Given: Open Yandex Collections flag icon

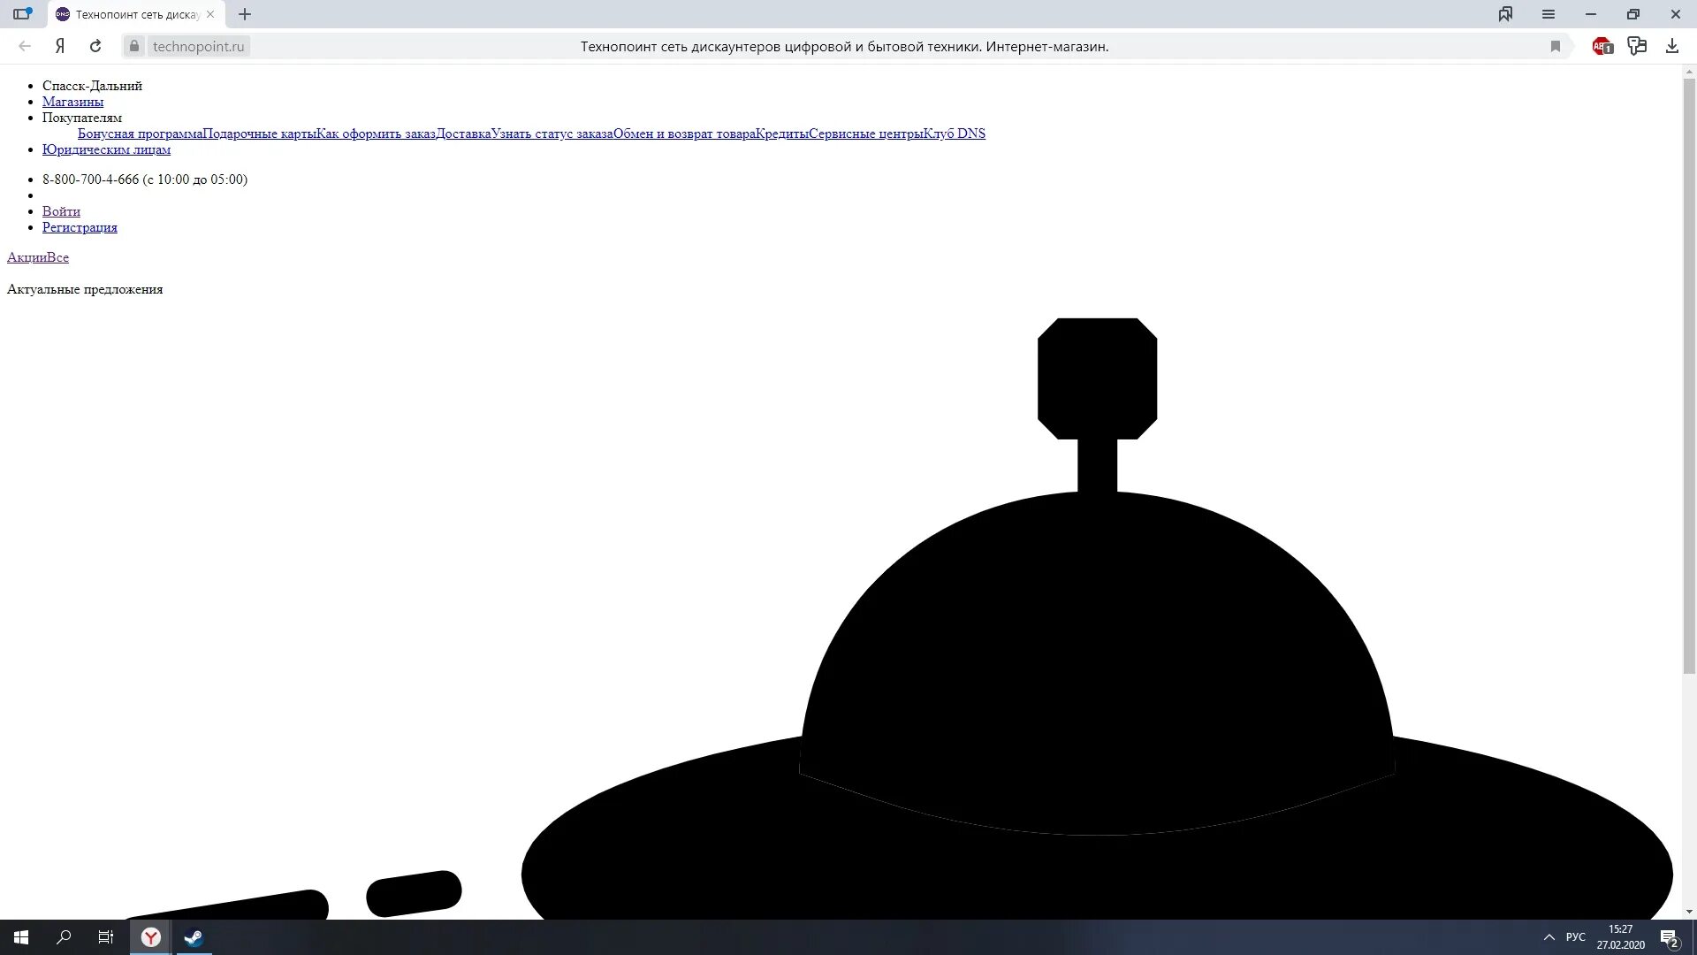Looking at the screenshot, I should tap(1505, 14).
